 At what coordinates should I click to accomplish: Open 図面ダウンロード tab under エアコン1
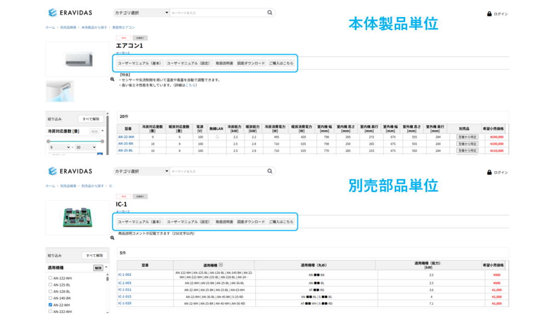(x=251, y=63)
